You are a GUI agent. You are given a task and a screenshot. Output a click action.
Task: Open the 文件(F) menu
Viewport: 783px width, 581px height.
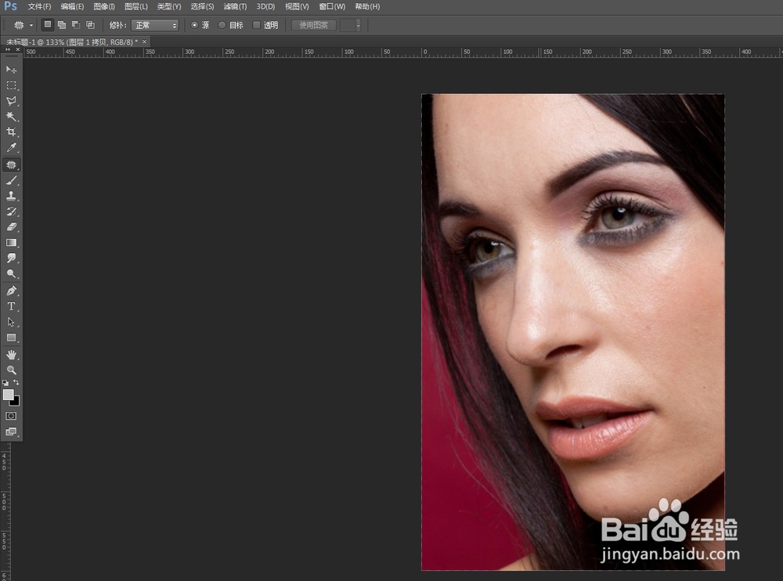[x=39, y=6]
